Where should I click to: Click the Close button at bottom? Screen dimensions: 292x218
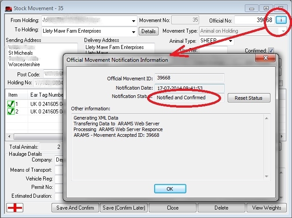coord(173,208)
